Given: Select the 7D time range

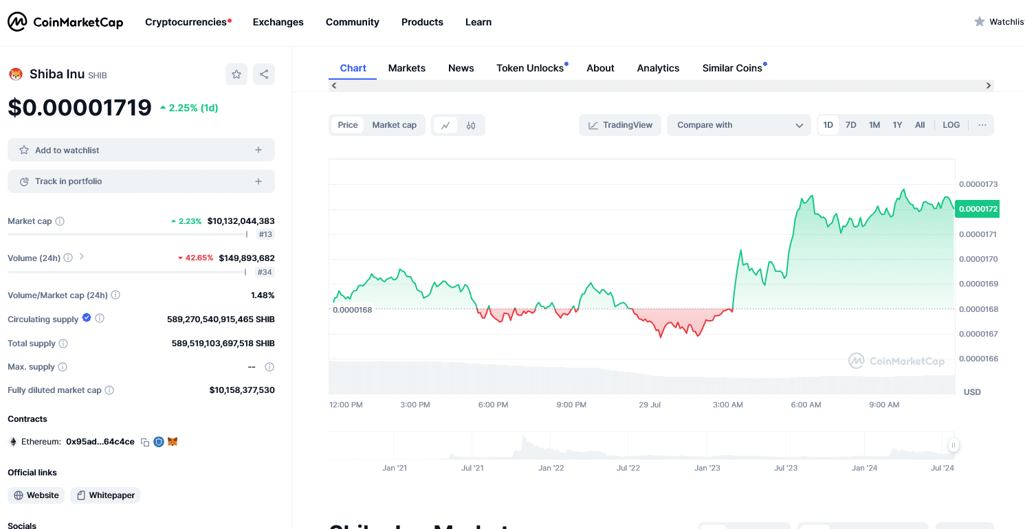Looking at the screenshot, I should point(851,125).
